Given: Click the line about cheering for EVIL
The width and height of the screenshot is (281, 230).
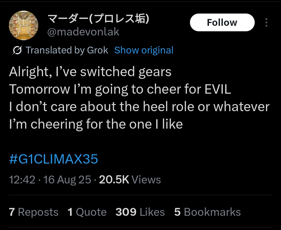Looking at the screenshot, I should point(120,89).
